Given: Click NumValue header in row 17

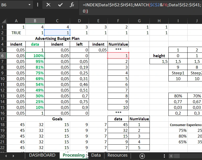Looking at the screenshot, I should pyautogui.click(x=139, y=119).
